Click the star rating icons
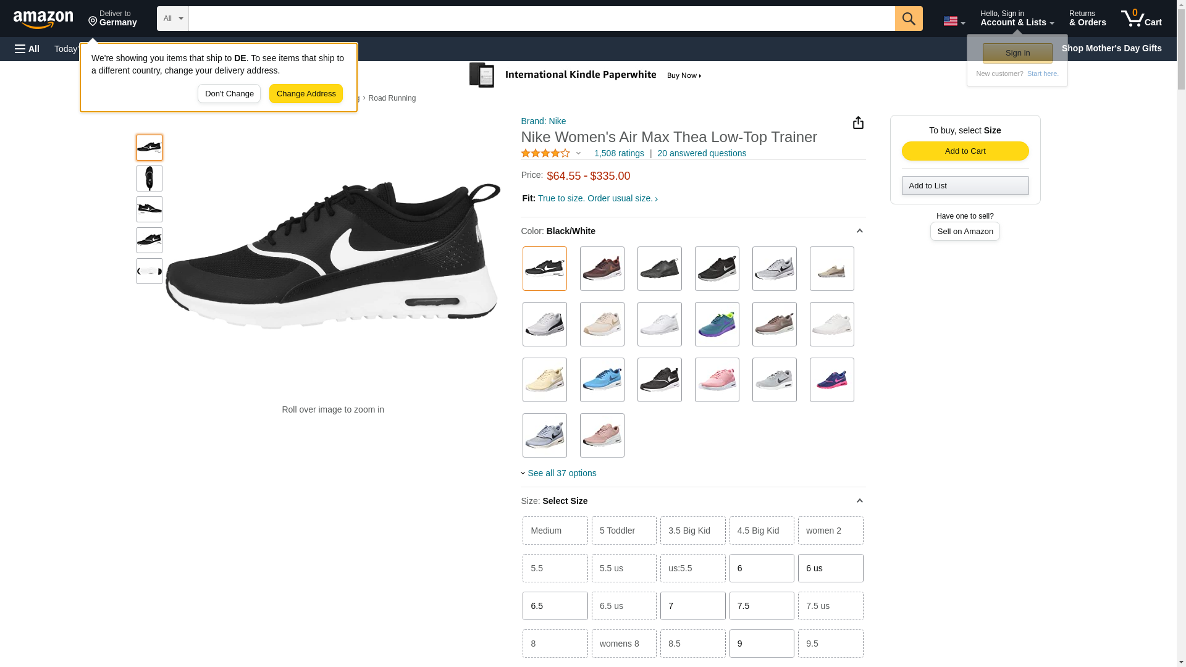Screen dimensions: 1186x667 [x=545, y=153]
